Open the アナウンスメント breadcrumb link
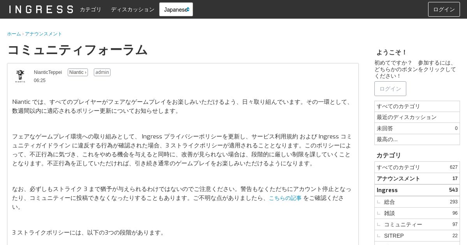The height and width of the screenshot is (245, 467). 44,34
